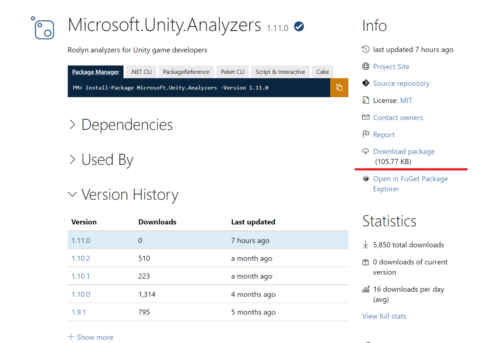Switch to the PackageReference tab
This screenshot has height=343, width=489.
point(186,72)
